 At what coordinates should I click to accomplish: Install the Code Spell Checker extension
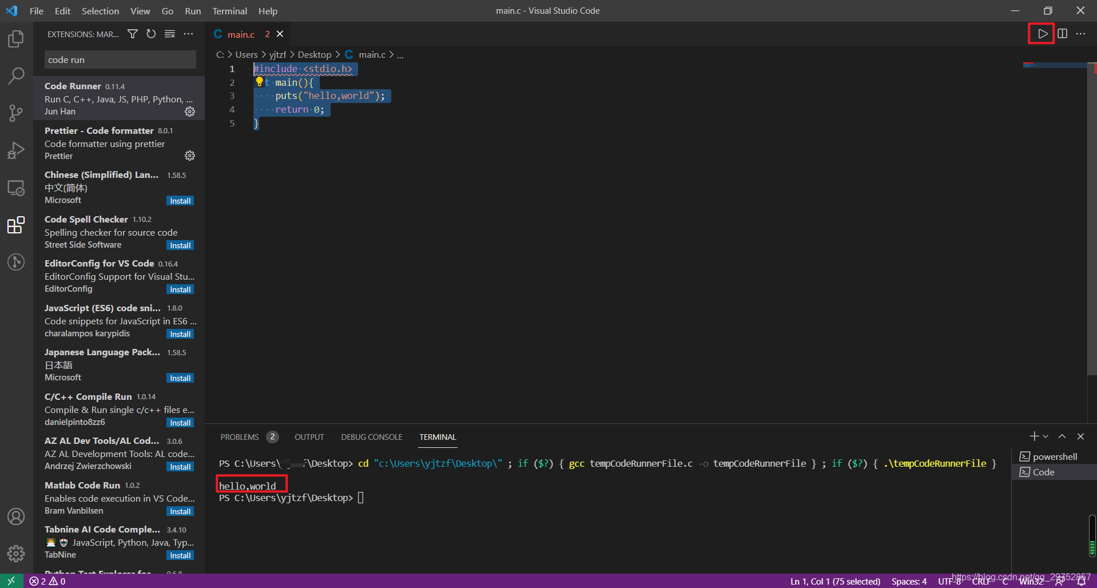(180, 245)
